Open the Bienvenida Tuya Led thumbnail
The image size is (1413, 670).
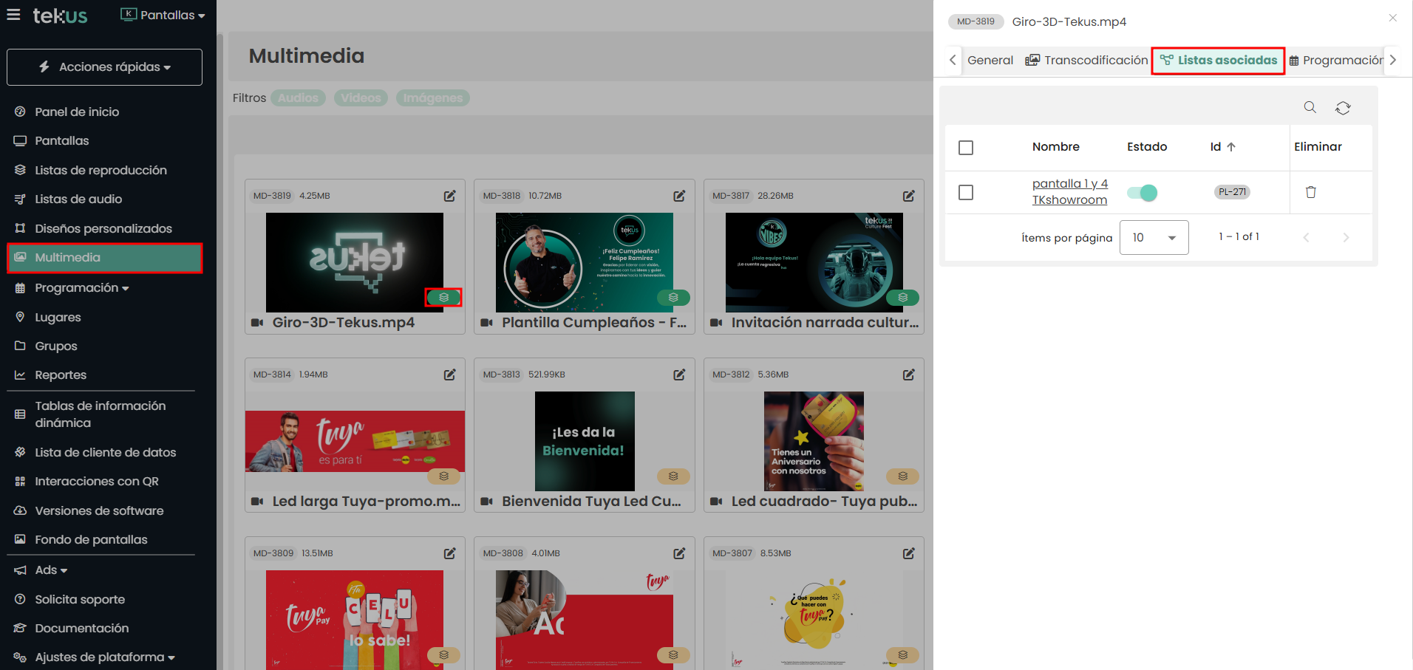(x=584, y=441)
